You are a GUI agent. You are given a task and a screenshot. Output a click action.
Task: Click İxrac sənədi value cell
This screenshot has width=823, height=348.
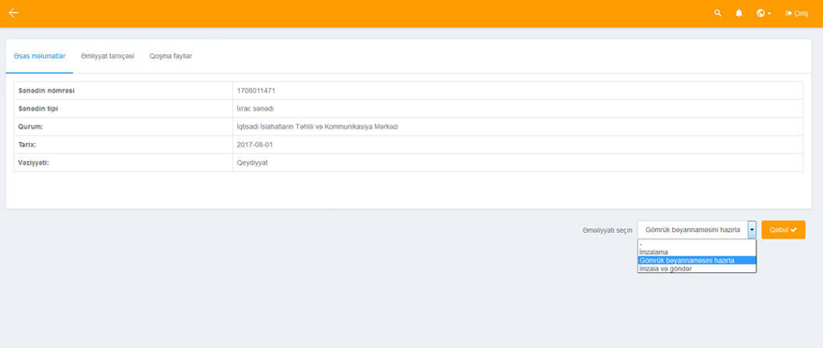pyautogui.click(x=517, y=109)
